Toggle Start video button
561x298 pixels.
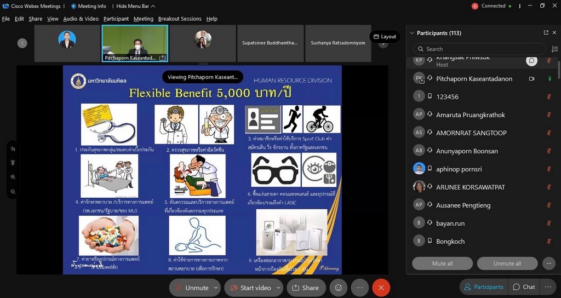(x=250, y=288)
